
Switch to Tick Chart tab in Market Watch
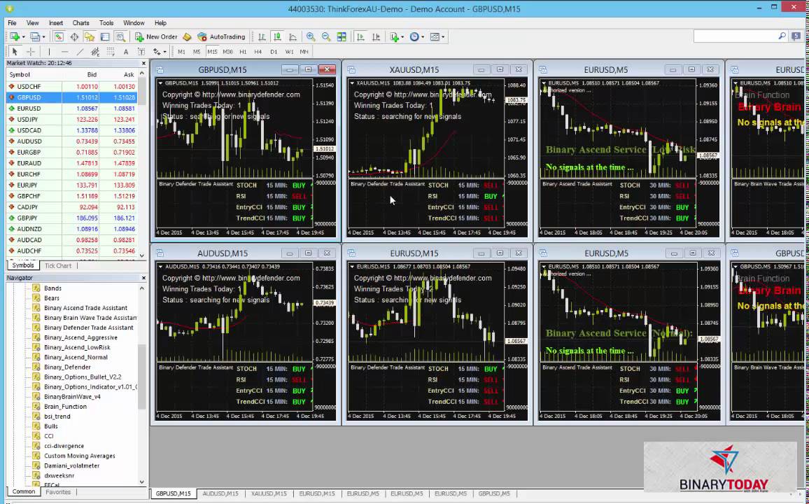pyautogui.click(x=58, y=266)
